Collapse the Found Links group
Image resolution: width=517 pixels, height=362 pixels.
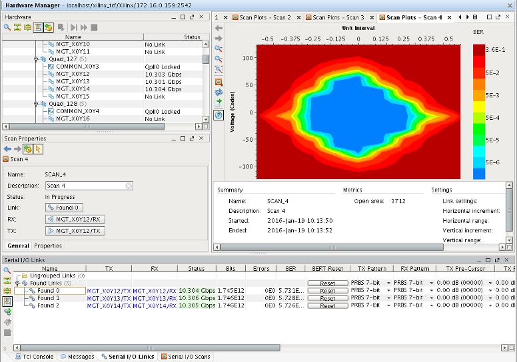(17, 283)
